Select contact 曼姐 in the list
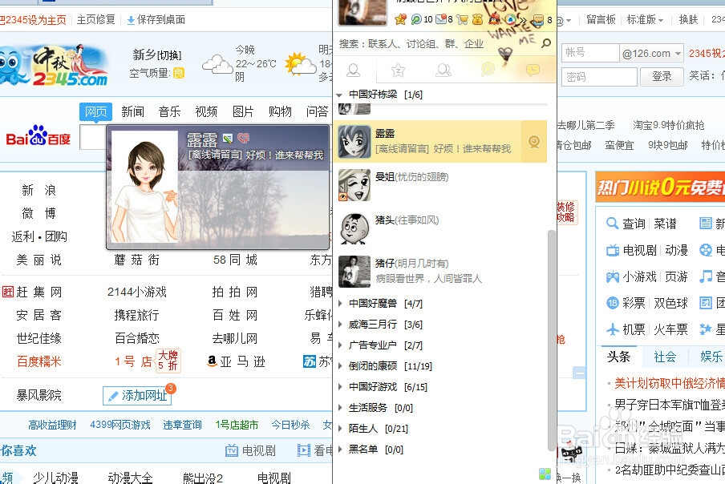The height and width of the screenshot is (484, 725). [440, 185]
